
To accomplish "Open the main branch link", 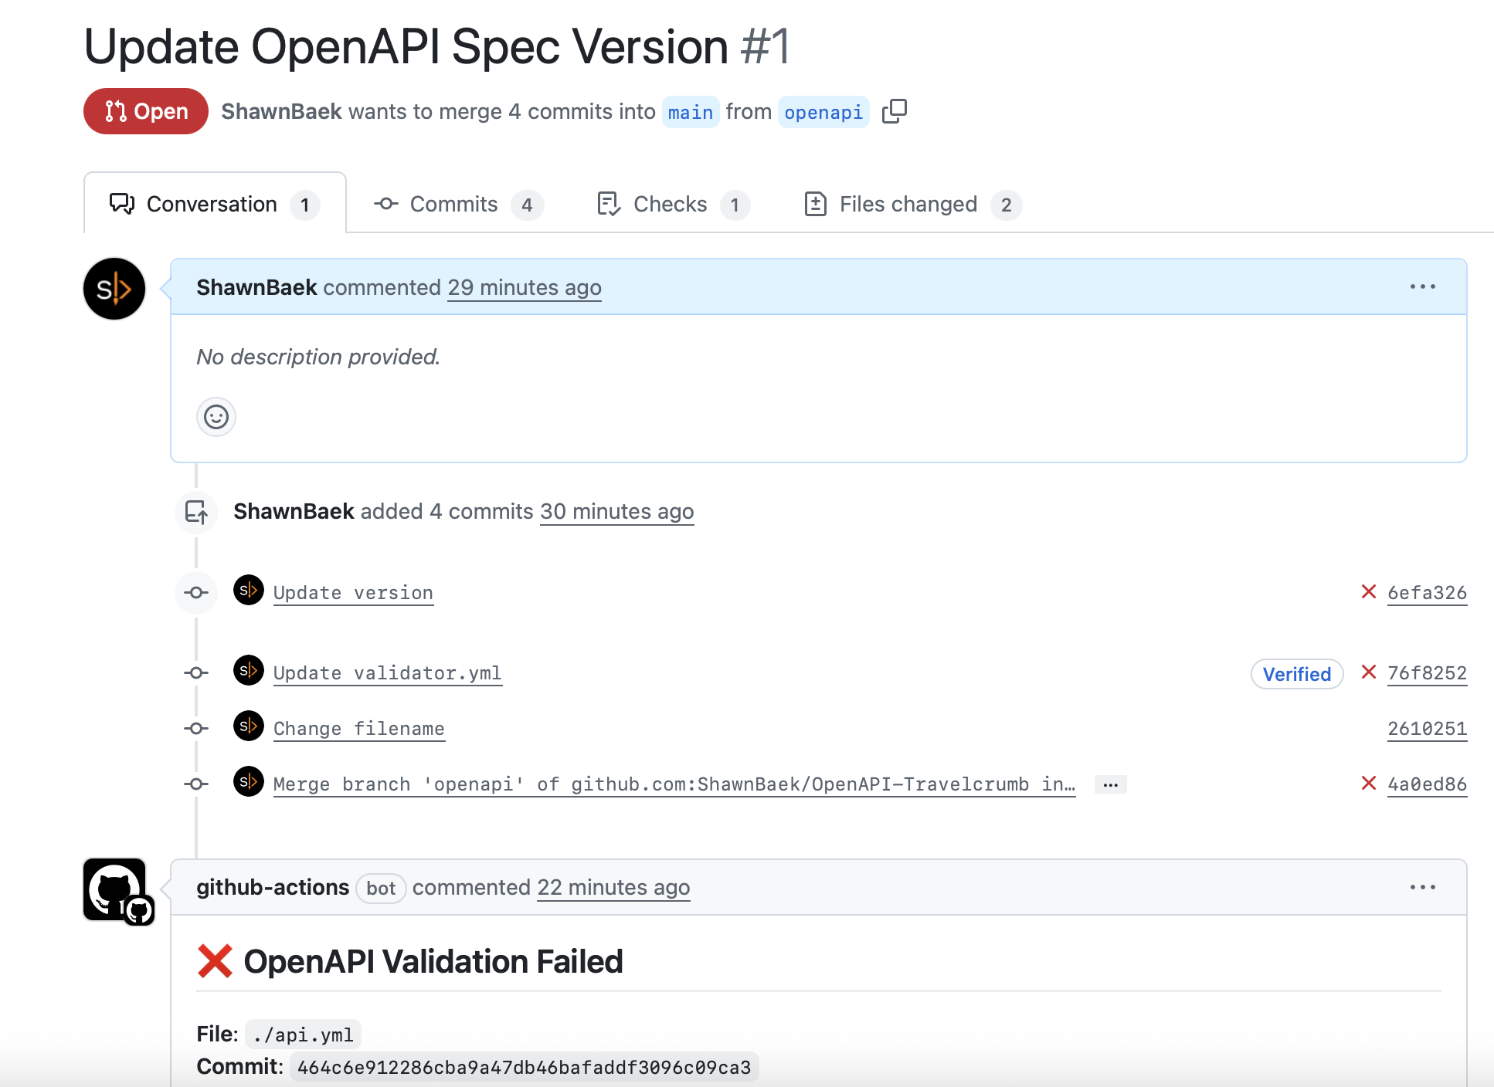I will click(x=690, y=113).
